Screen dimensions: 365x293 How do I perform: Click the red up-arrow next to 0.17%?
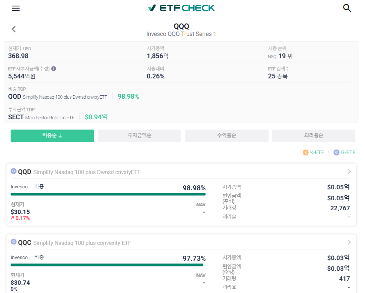[x=12, y=218]
